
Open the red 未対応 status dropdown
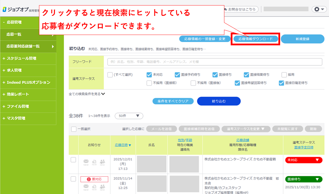[304, 160]
